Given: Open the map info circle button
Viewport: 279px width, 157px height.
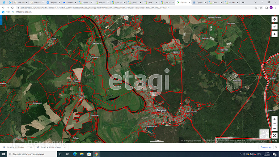Looking at the screenshot, I should point(274,136).
